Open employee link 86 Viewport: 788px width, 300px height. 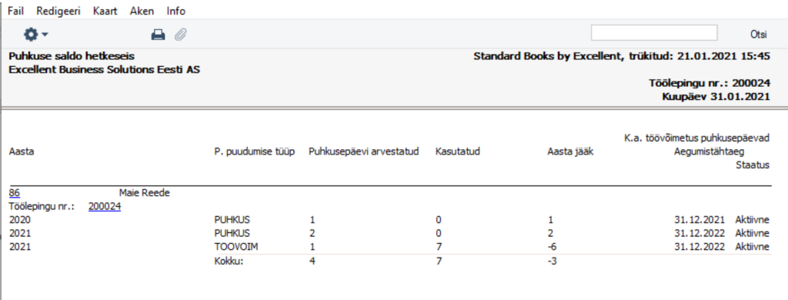click(15, 193)
